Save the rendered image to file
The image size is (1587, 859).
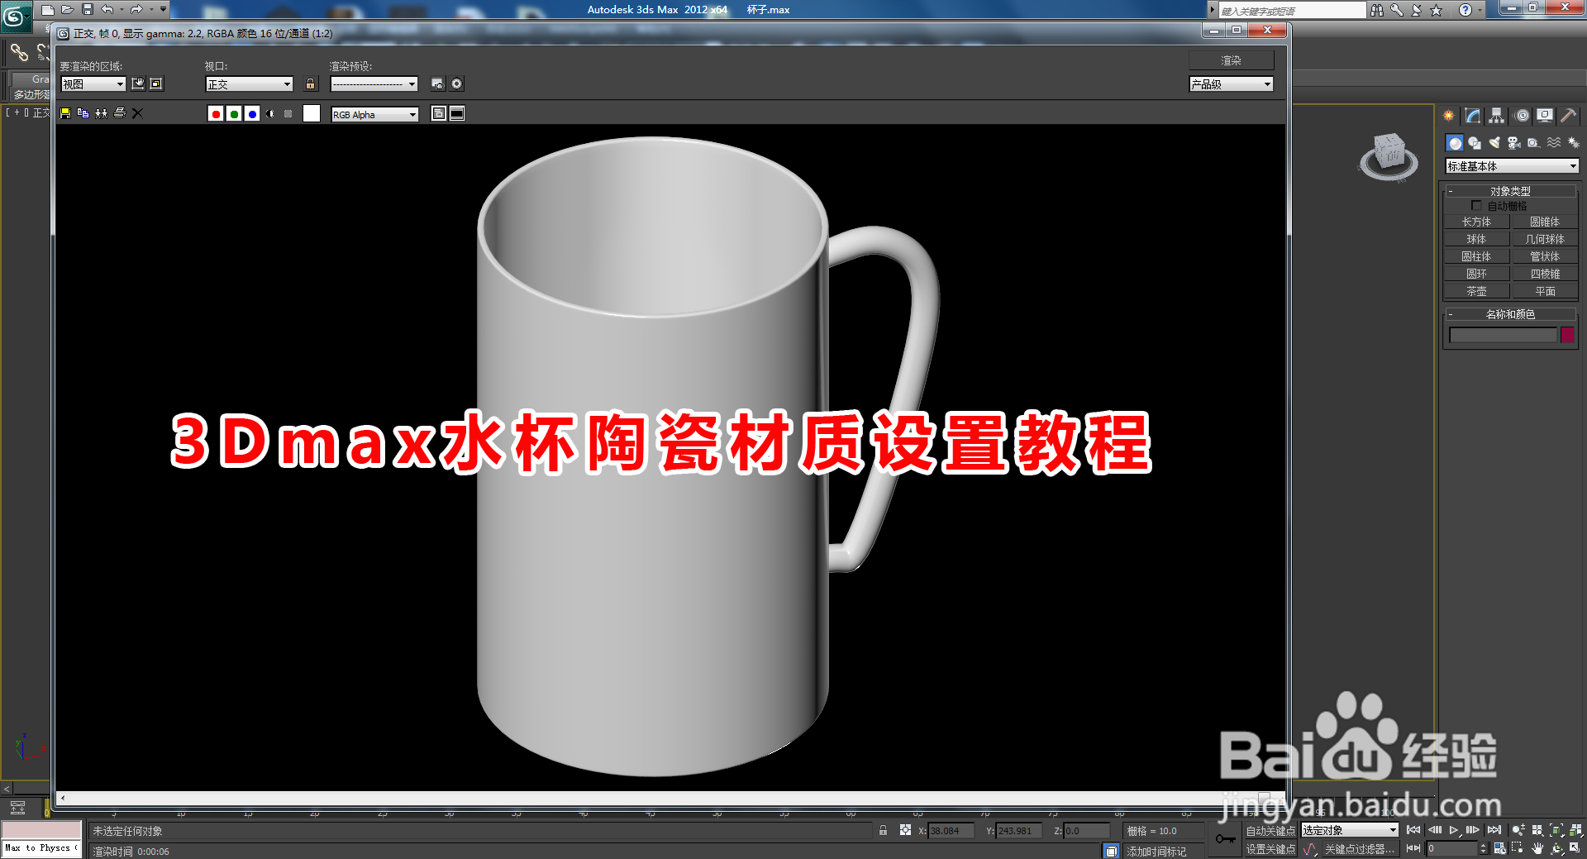click(65, 113)
